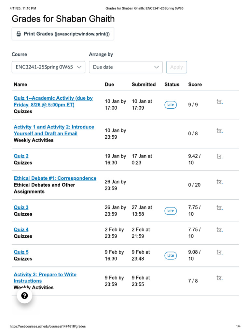
Task: Click the rubric icon for Activity 3
Action: [x=220, y=278]
